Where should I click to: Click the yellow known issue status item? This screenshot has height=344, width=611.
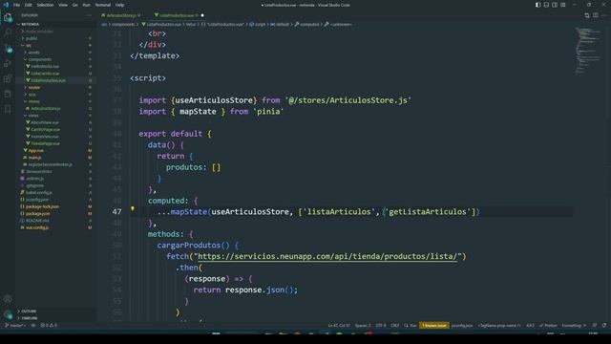click(x=434, y=325)
